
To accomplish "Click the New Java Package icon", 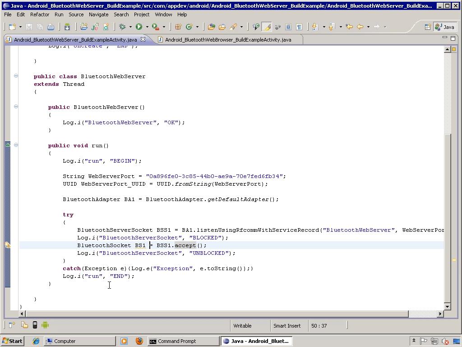I will tap(178, 27).
